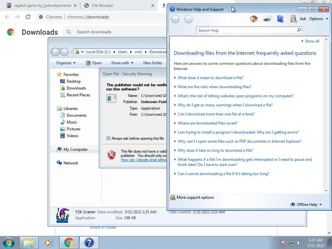Click the Print icon in Help window
The height and width of the screenshot is (249, 332).
(267, 19)
